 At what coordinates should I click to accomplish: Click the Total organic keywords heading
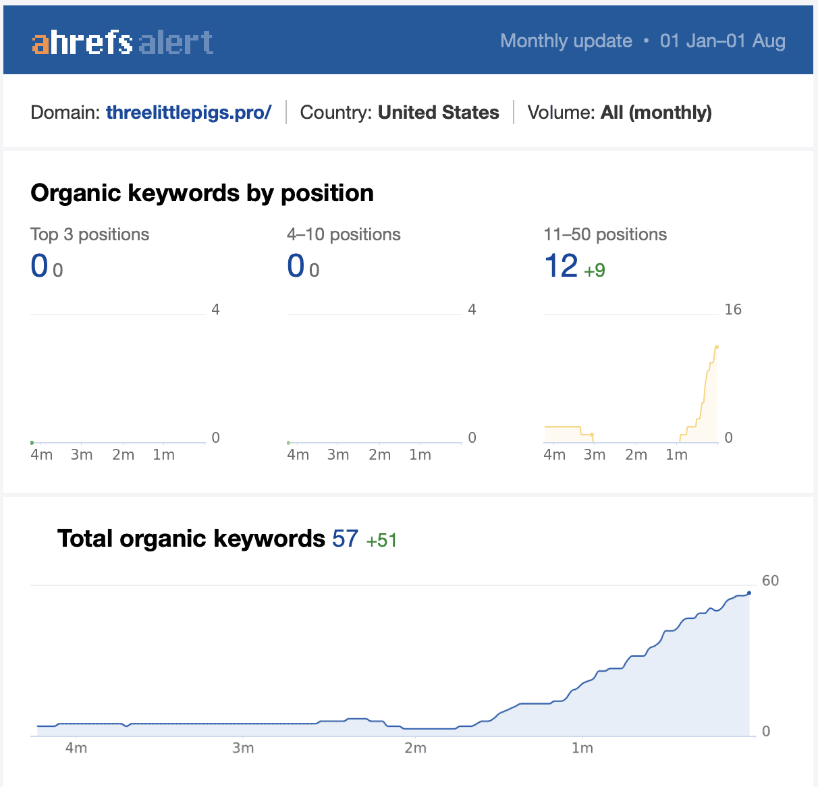(191, 539)
